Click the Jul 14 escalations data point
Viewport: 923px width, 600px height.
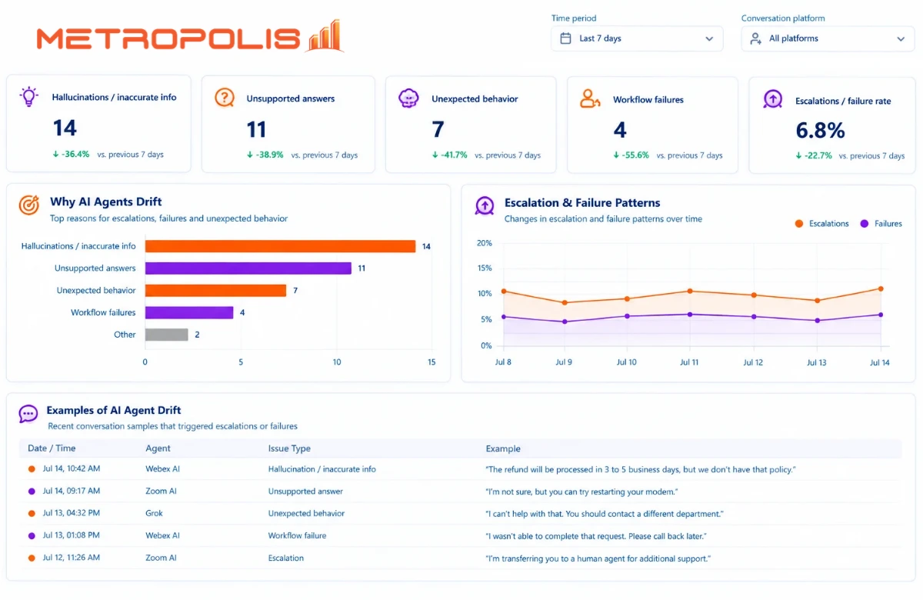pyautogui.click(x=881, y=288)
